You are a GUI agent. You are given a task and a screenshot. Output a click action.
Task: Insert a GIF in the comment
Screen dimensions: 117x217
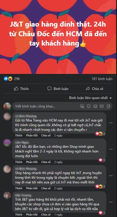(102, 106)
